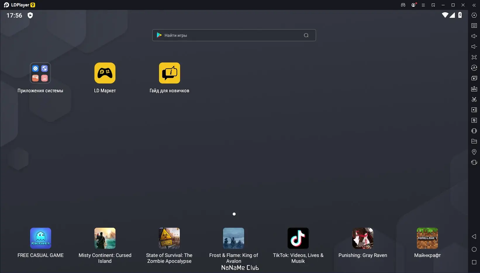
Task: Take a screenshot with the scissors icon
Action: tap(474, 99)
